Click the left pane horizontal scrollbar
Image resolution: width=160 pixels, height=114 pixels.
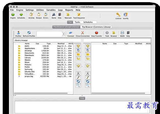(x=41, y=93)
